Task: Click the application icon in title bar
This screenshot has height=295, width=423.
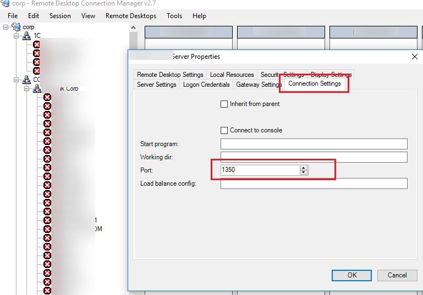Action: [5, 3]
